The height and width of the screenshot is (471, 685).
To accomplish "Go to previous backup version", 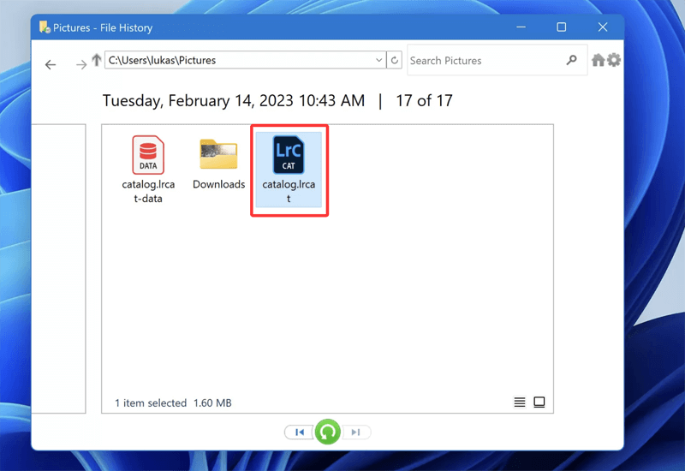I will pyautogui.click(x=299, y=432).
